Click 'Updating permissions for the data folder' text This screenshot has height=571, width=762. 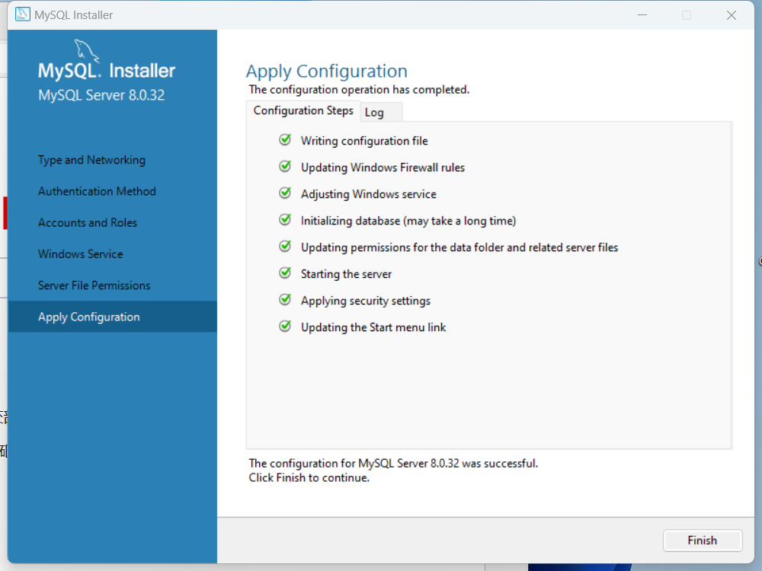point(459,247)
